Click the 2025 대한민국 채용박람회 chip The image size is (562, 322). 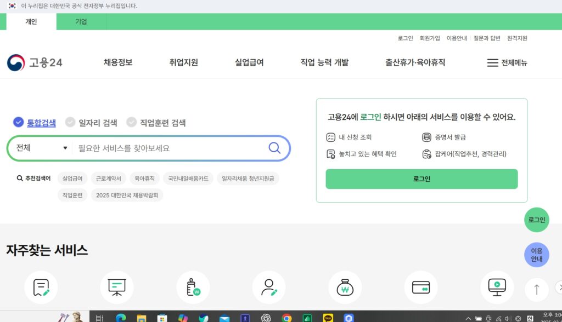click(127, 195)
